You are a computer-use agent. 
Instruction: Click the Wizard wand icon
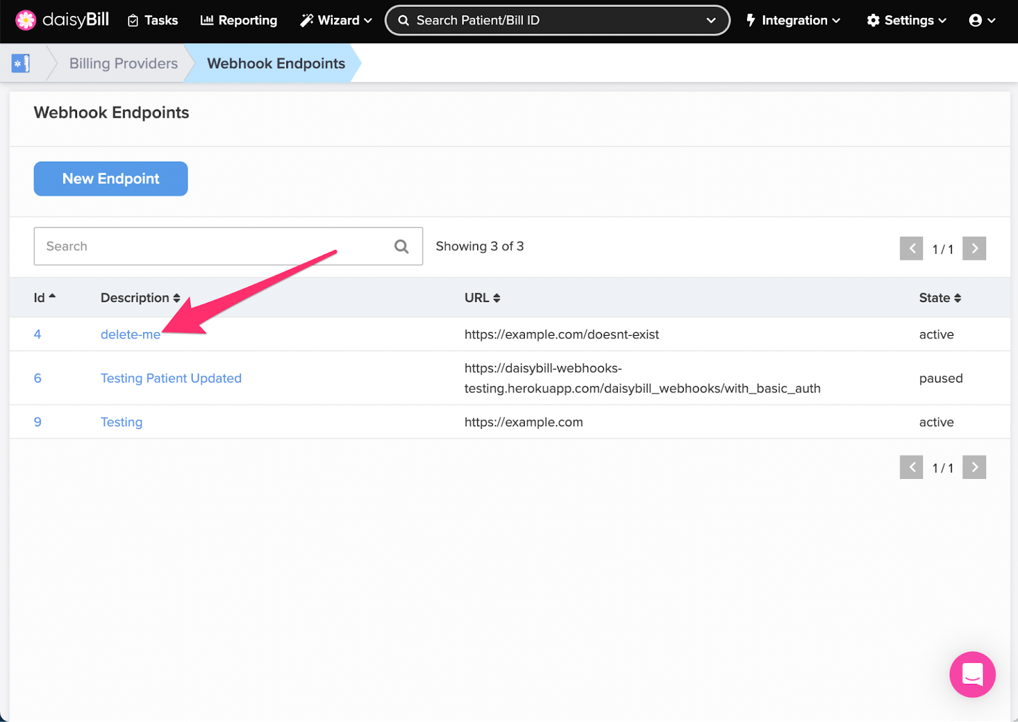[307, 20]
